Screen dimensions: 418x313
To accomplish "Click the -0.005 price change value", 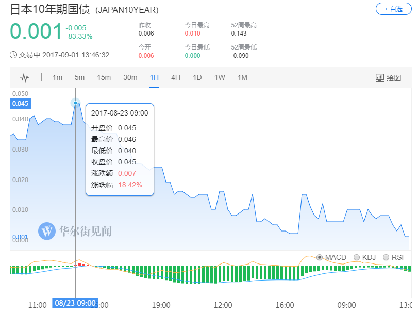I will [x=76, y=28].
